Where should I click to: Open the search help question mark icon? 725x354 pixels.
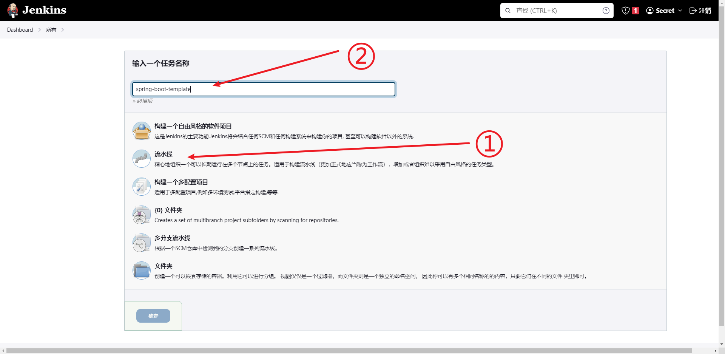[606, 11]
